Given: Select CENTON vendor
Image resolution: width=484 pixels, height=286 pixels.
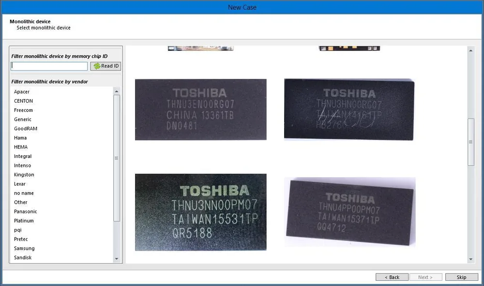Looking at the screenshot, I should tap(23, 101).
